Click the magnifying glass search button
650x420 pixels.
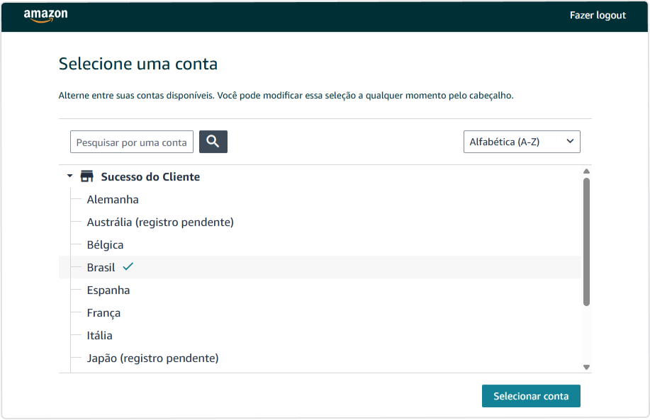point(213,142)
